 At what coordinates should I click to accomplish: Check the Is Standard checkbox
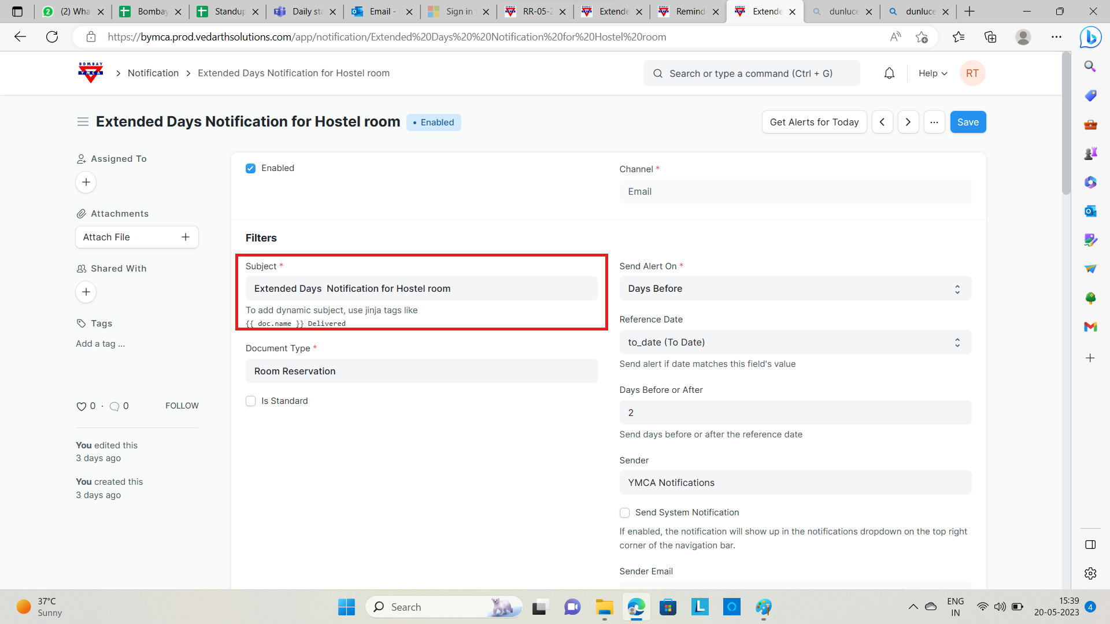(250, 401)
